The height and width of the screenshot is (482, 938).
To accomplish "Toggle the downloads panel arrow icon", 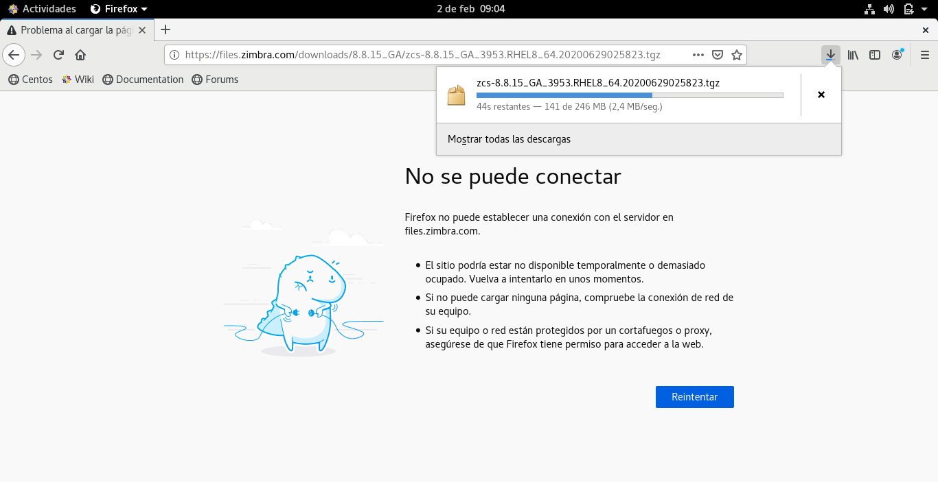I will click(x=831, y=55).
